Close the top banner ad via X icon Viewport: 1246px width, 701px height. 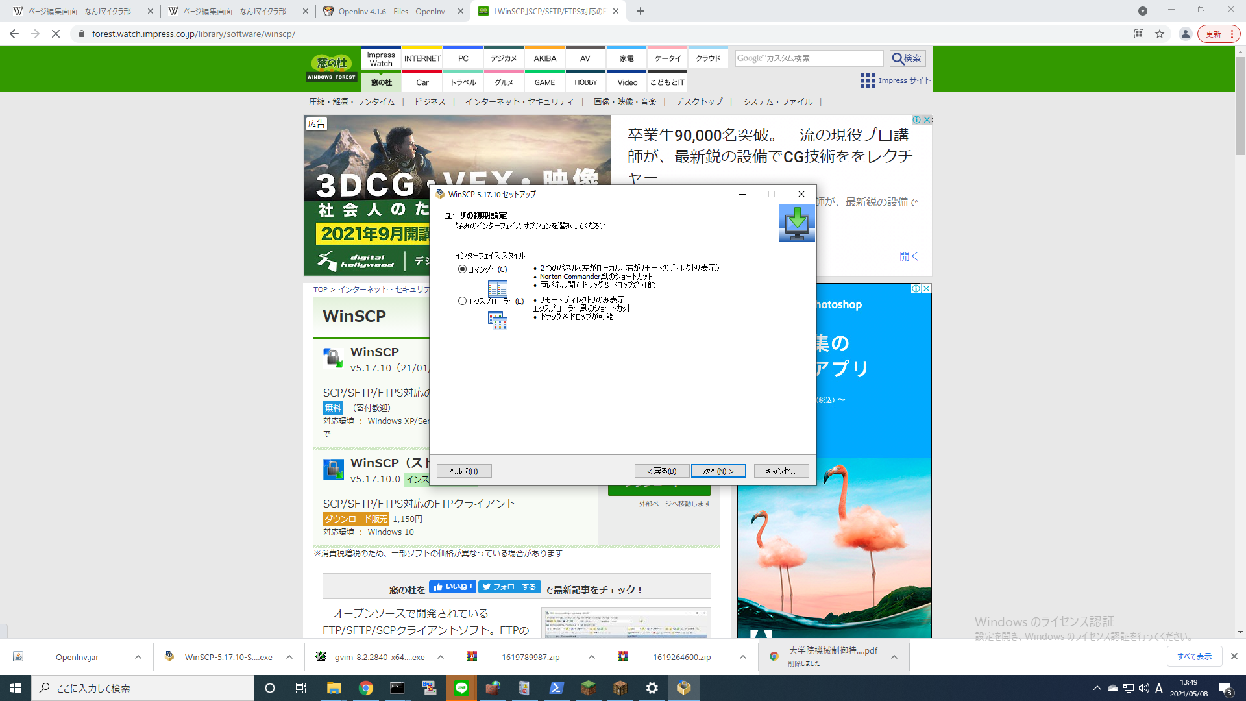click(x=927, y=119)
